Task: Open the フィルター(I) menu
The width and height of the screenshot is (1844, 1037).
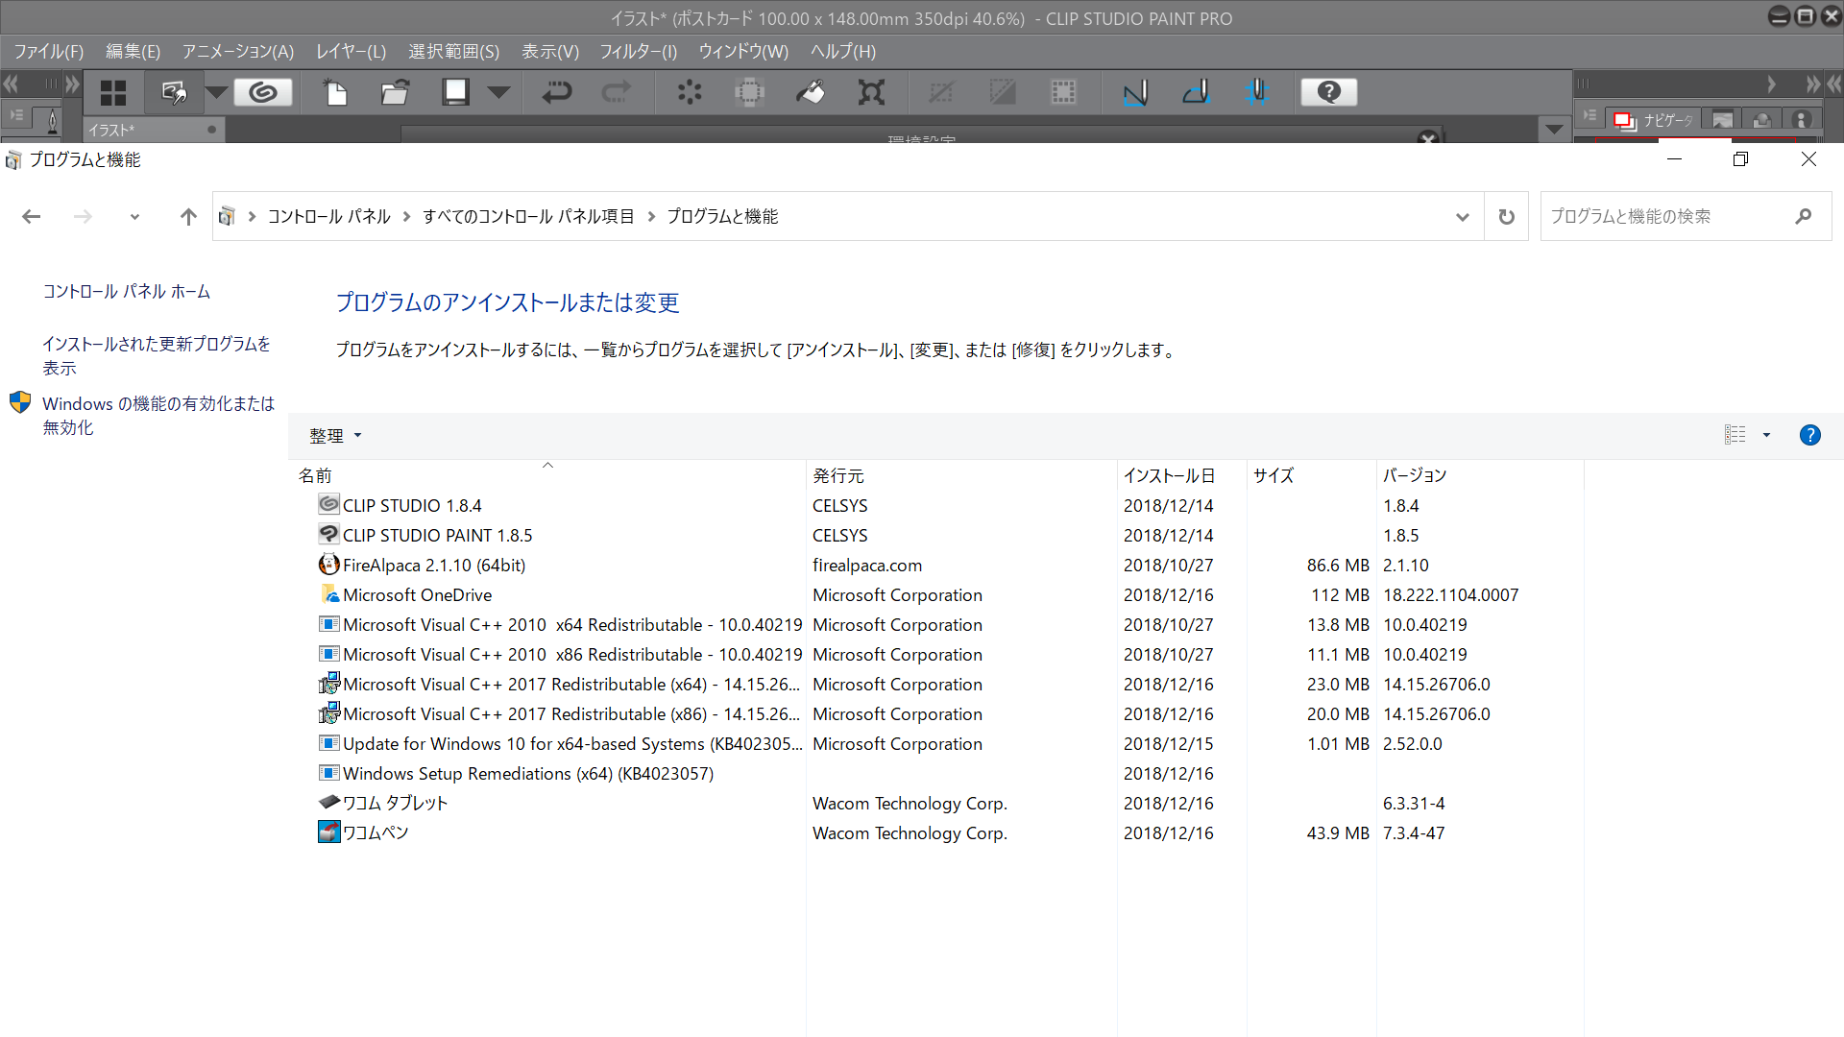Action: [x=638, y=52]
